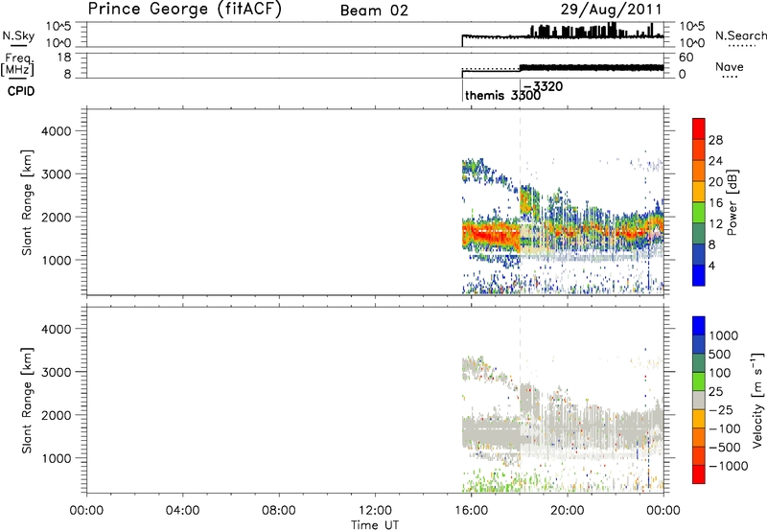Click the 'Power [dB]' color bar title
767x531 pixels.
(x=732, y=202)
